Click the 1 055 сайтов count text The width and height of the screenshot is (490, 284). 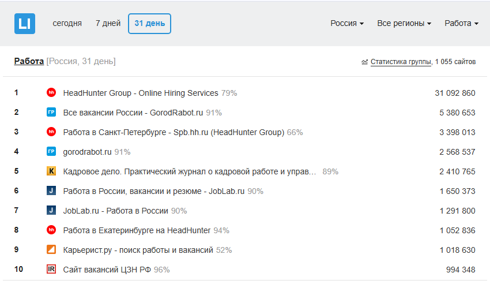click(455, 62)
